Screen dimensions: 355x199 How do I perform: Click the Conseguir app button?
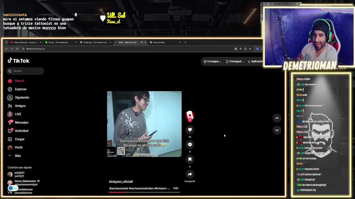(235, 61)
